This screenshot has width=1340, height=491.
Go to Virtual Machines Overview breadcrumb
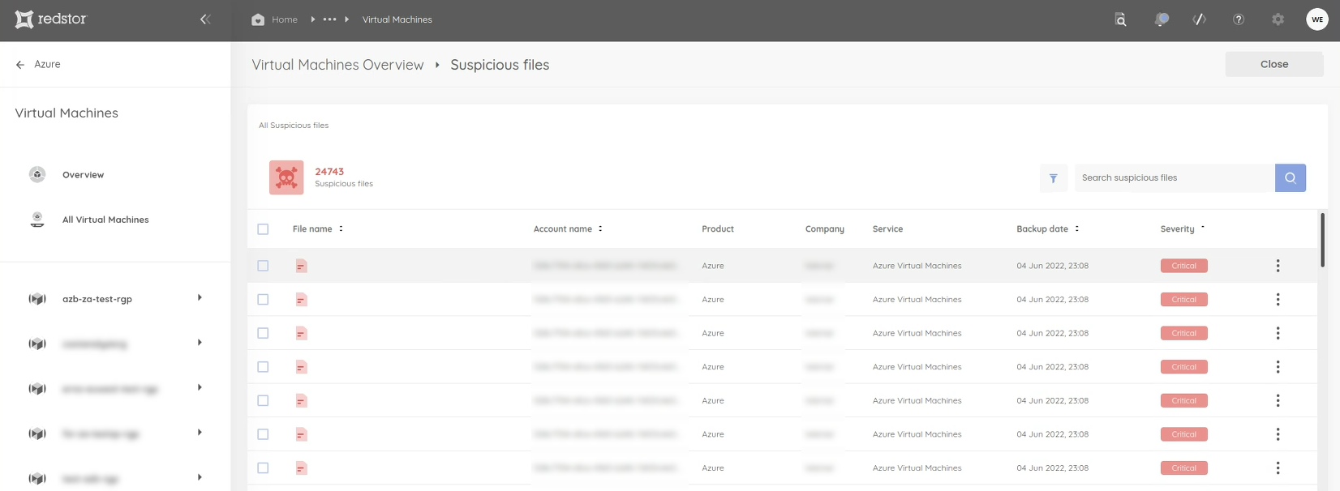[x=337, y=65]
